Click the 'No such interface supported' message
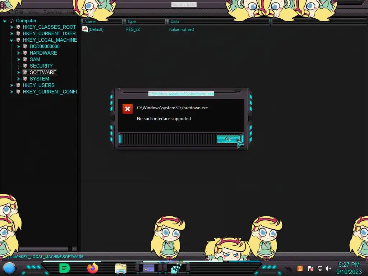This screenshot has width=368, height=276. pyautogui.click(x=164, y=119)
